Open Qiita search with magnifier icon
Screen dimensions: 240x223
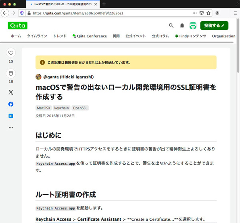pyautogui.click(x=171, y=26)
